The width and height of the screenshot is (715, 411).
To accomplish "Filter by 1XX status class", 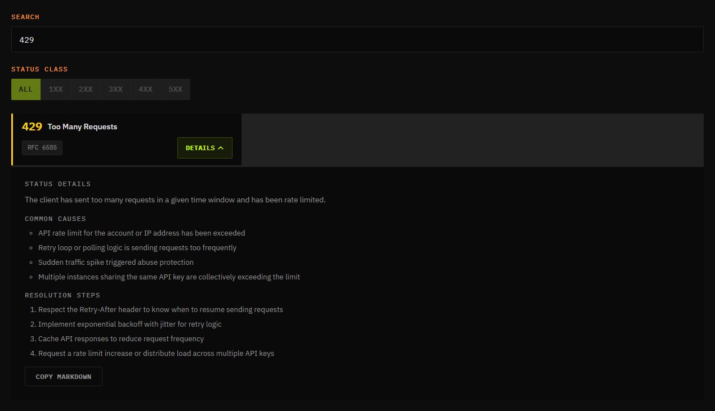I will click(56, 89).
